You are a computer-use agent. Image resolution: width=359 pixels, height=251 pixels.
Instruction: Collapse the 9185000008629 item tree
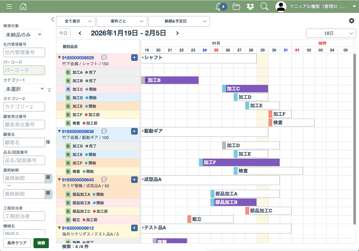click(x=59, y=57)
